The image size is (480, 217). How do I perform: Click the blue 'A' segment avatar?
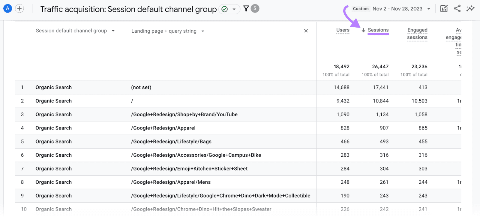(x=7, y=9)
